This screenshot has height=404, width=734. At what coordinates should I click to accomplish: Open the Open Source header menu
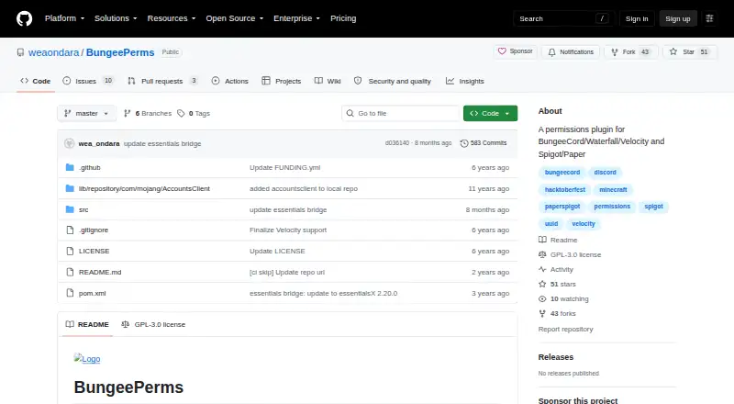(x=235, y=18)
